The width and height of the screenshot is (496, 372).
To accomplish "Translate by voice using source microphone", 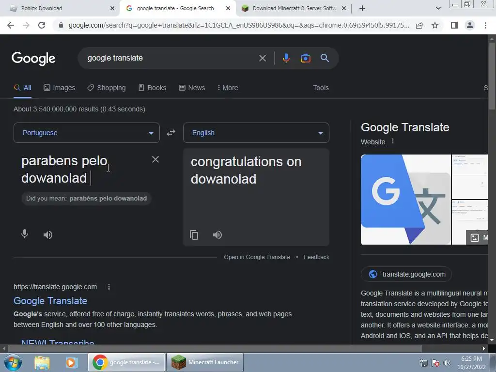I will click(x=24, y=234).
